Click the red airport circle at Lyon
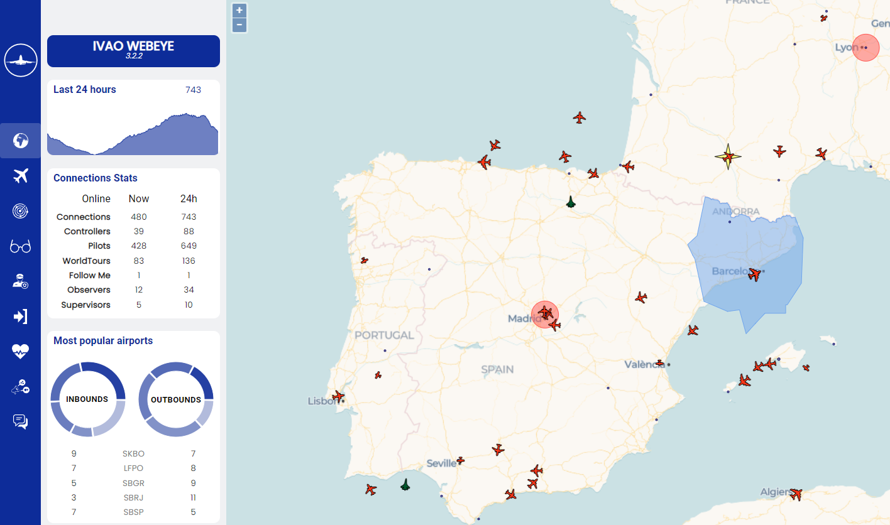The width and height of the screenshot is (890, 525). click(865, 48)
